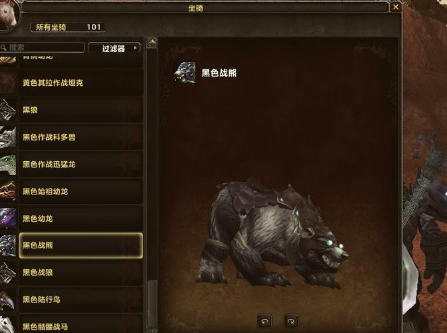The image size is (447, 333).
Task: Select the 黑色骷髅战马 list entry
Action: [81, 325]
